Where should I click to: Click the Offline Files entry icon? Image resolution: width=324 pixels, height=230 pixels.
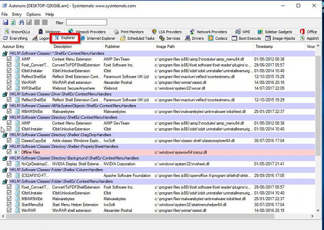(x=17, y=153)
